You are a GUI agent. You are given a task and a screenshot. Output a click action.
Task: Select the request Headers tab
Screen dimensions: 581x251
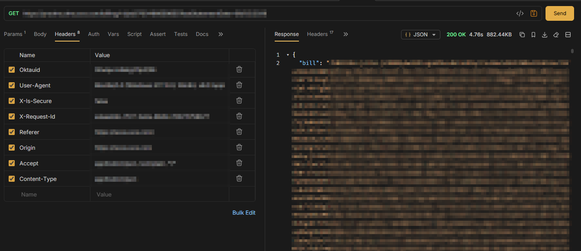click(67, 34)
